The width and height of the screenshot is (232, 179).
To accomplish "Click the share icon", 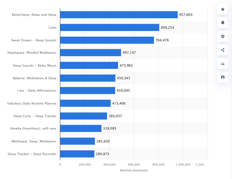I will [x=223, y=50].
